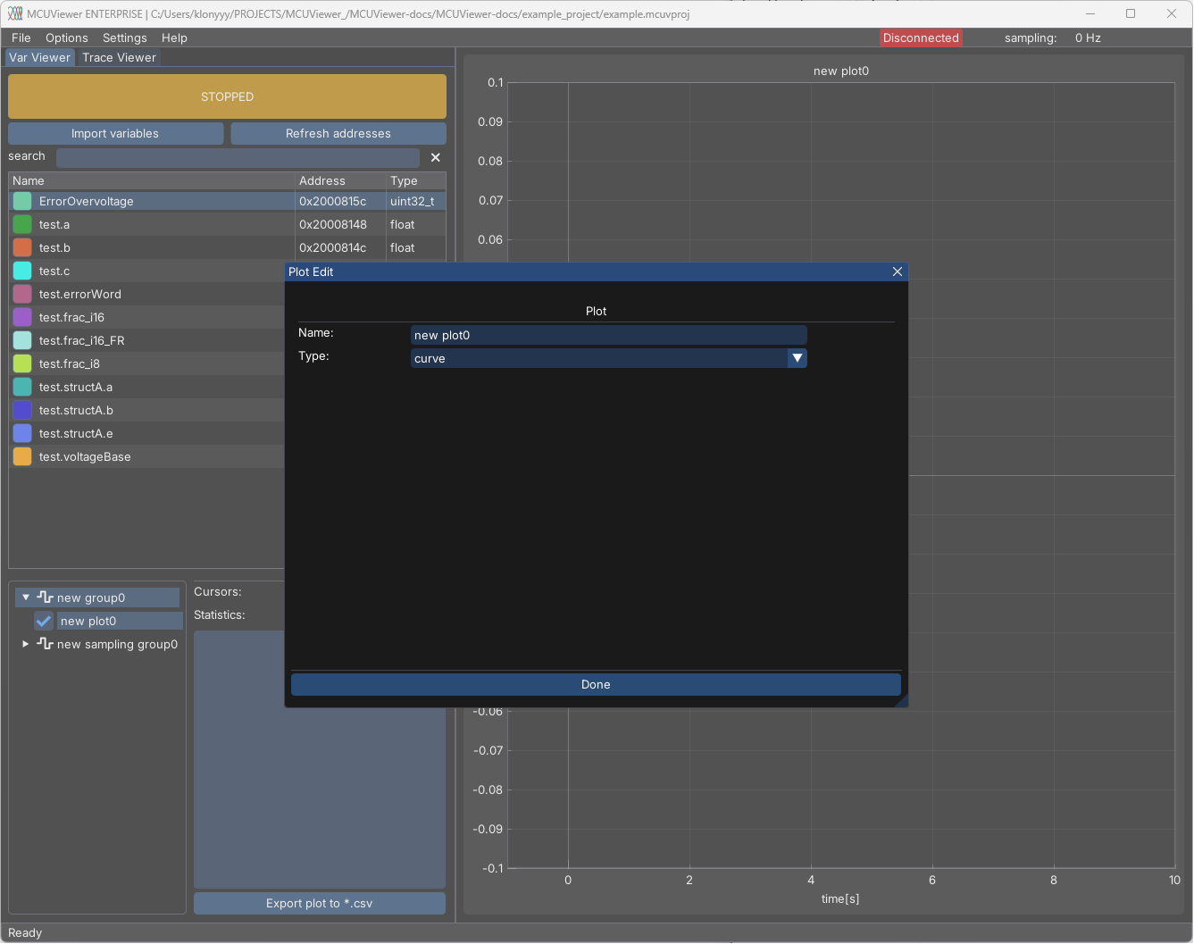Image resolution: width=1194 pixels, height=944 pixels.
Task: Click the plot Name input field
Action: point(608,335)
